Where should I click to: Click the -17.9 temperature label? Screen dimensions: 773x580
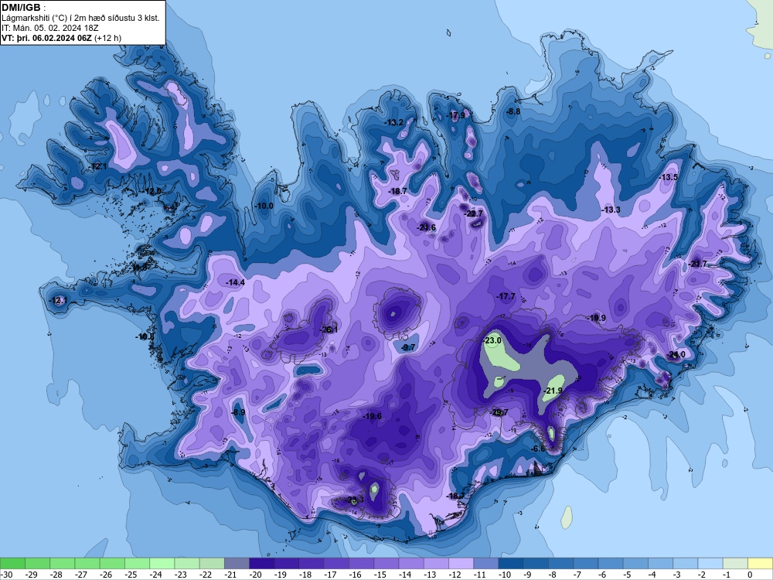click(456, 115)
